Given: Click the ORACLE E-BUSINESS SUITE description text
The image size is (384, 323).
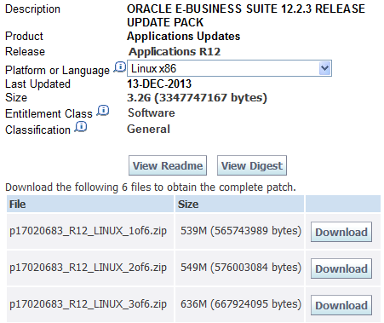Looking at the screenshot, I should (x=246, y=15).
